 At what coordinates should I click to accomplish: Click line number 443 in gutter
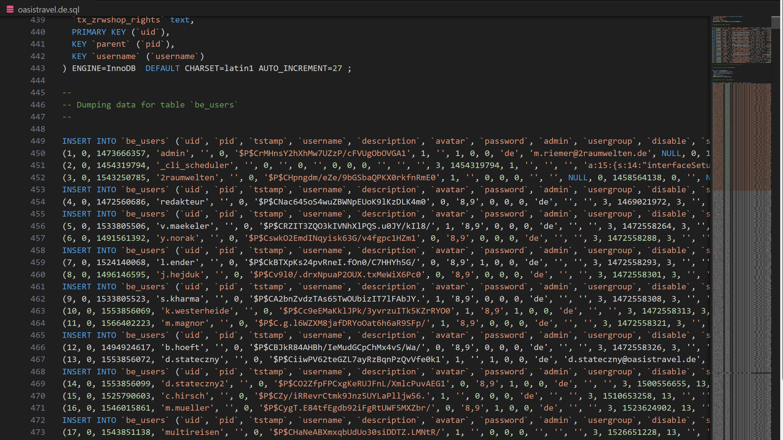38,68
